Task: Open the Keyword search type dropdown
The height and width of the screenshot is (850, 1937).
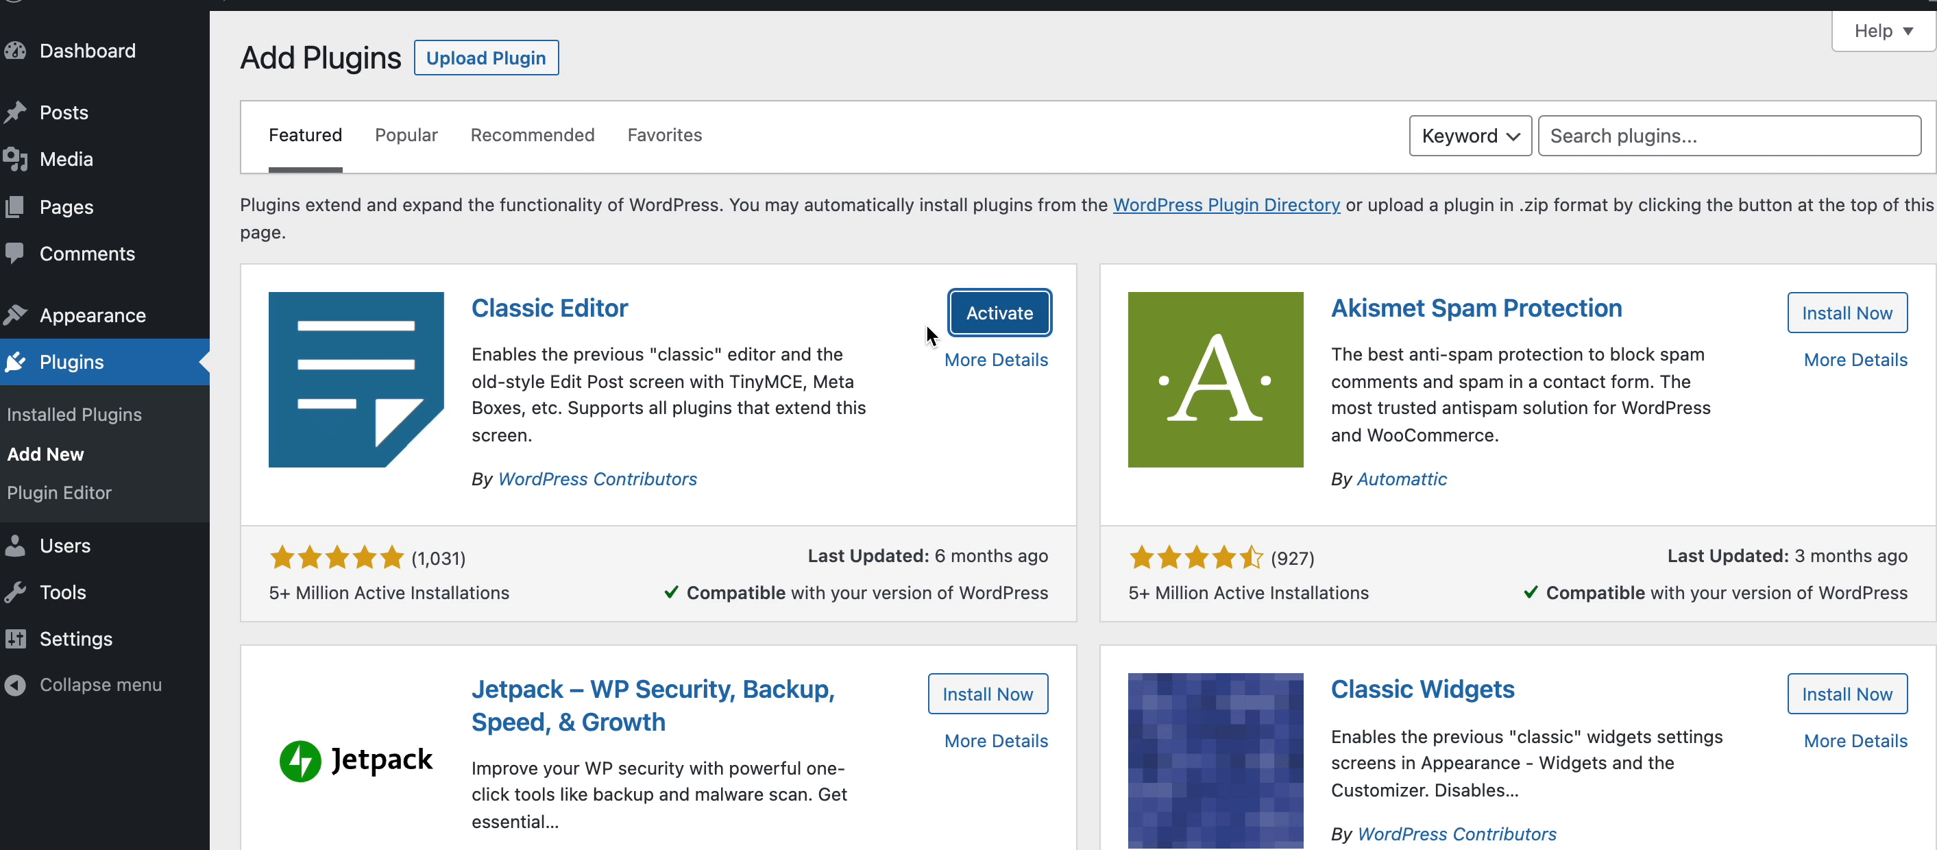Action: click(1470, 136)
